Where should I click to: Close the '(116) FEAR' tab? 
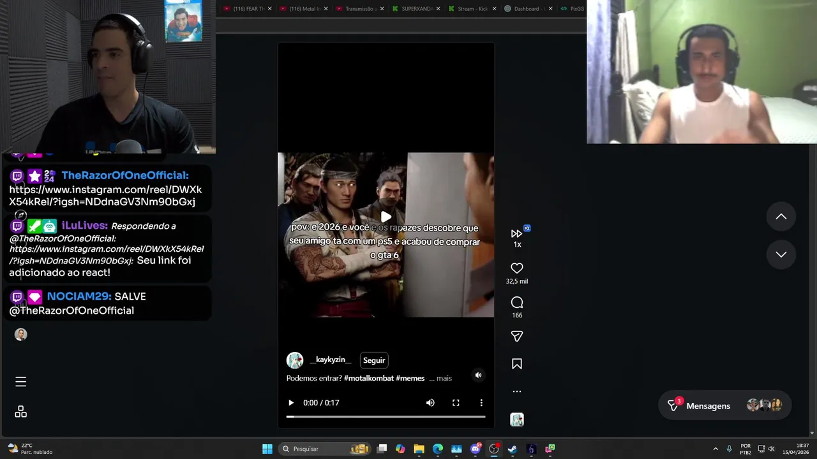click(x=269, y=9)
